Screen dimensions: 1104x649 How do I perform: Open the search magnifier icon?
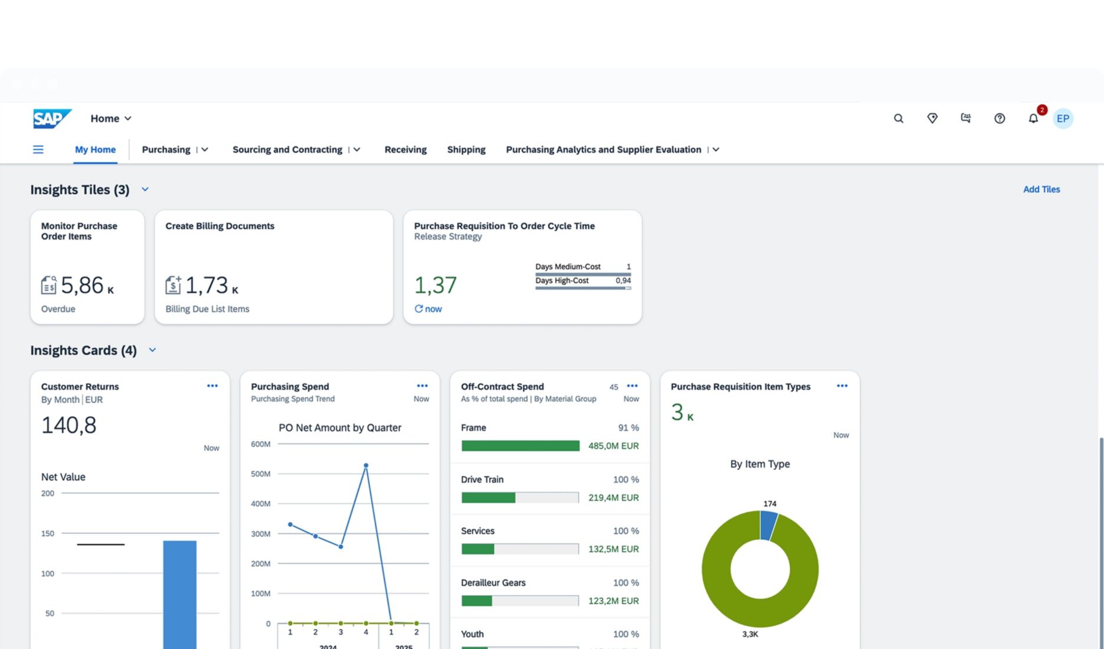pyautogui.click(x=898, y=119)
